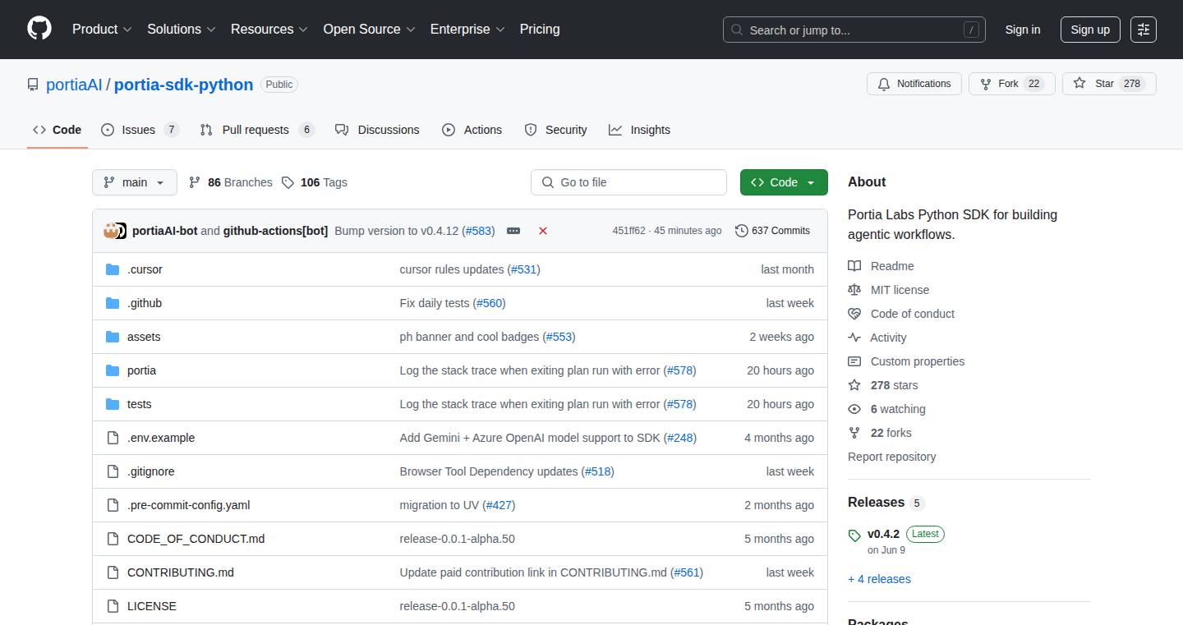Switch to Pull requests tab
This screenshot has height=625, width=1183.
tap(257, 130)
